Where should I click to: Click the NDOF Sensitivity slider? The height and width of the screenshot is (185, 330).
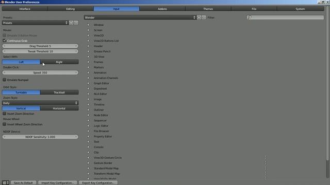pos(40,137)
